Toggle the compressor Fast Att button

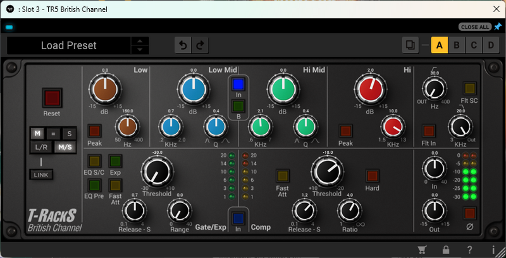(283, 175)
